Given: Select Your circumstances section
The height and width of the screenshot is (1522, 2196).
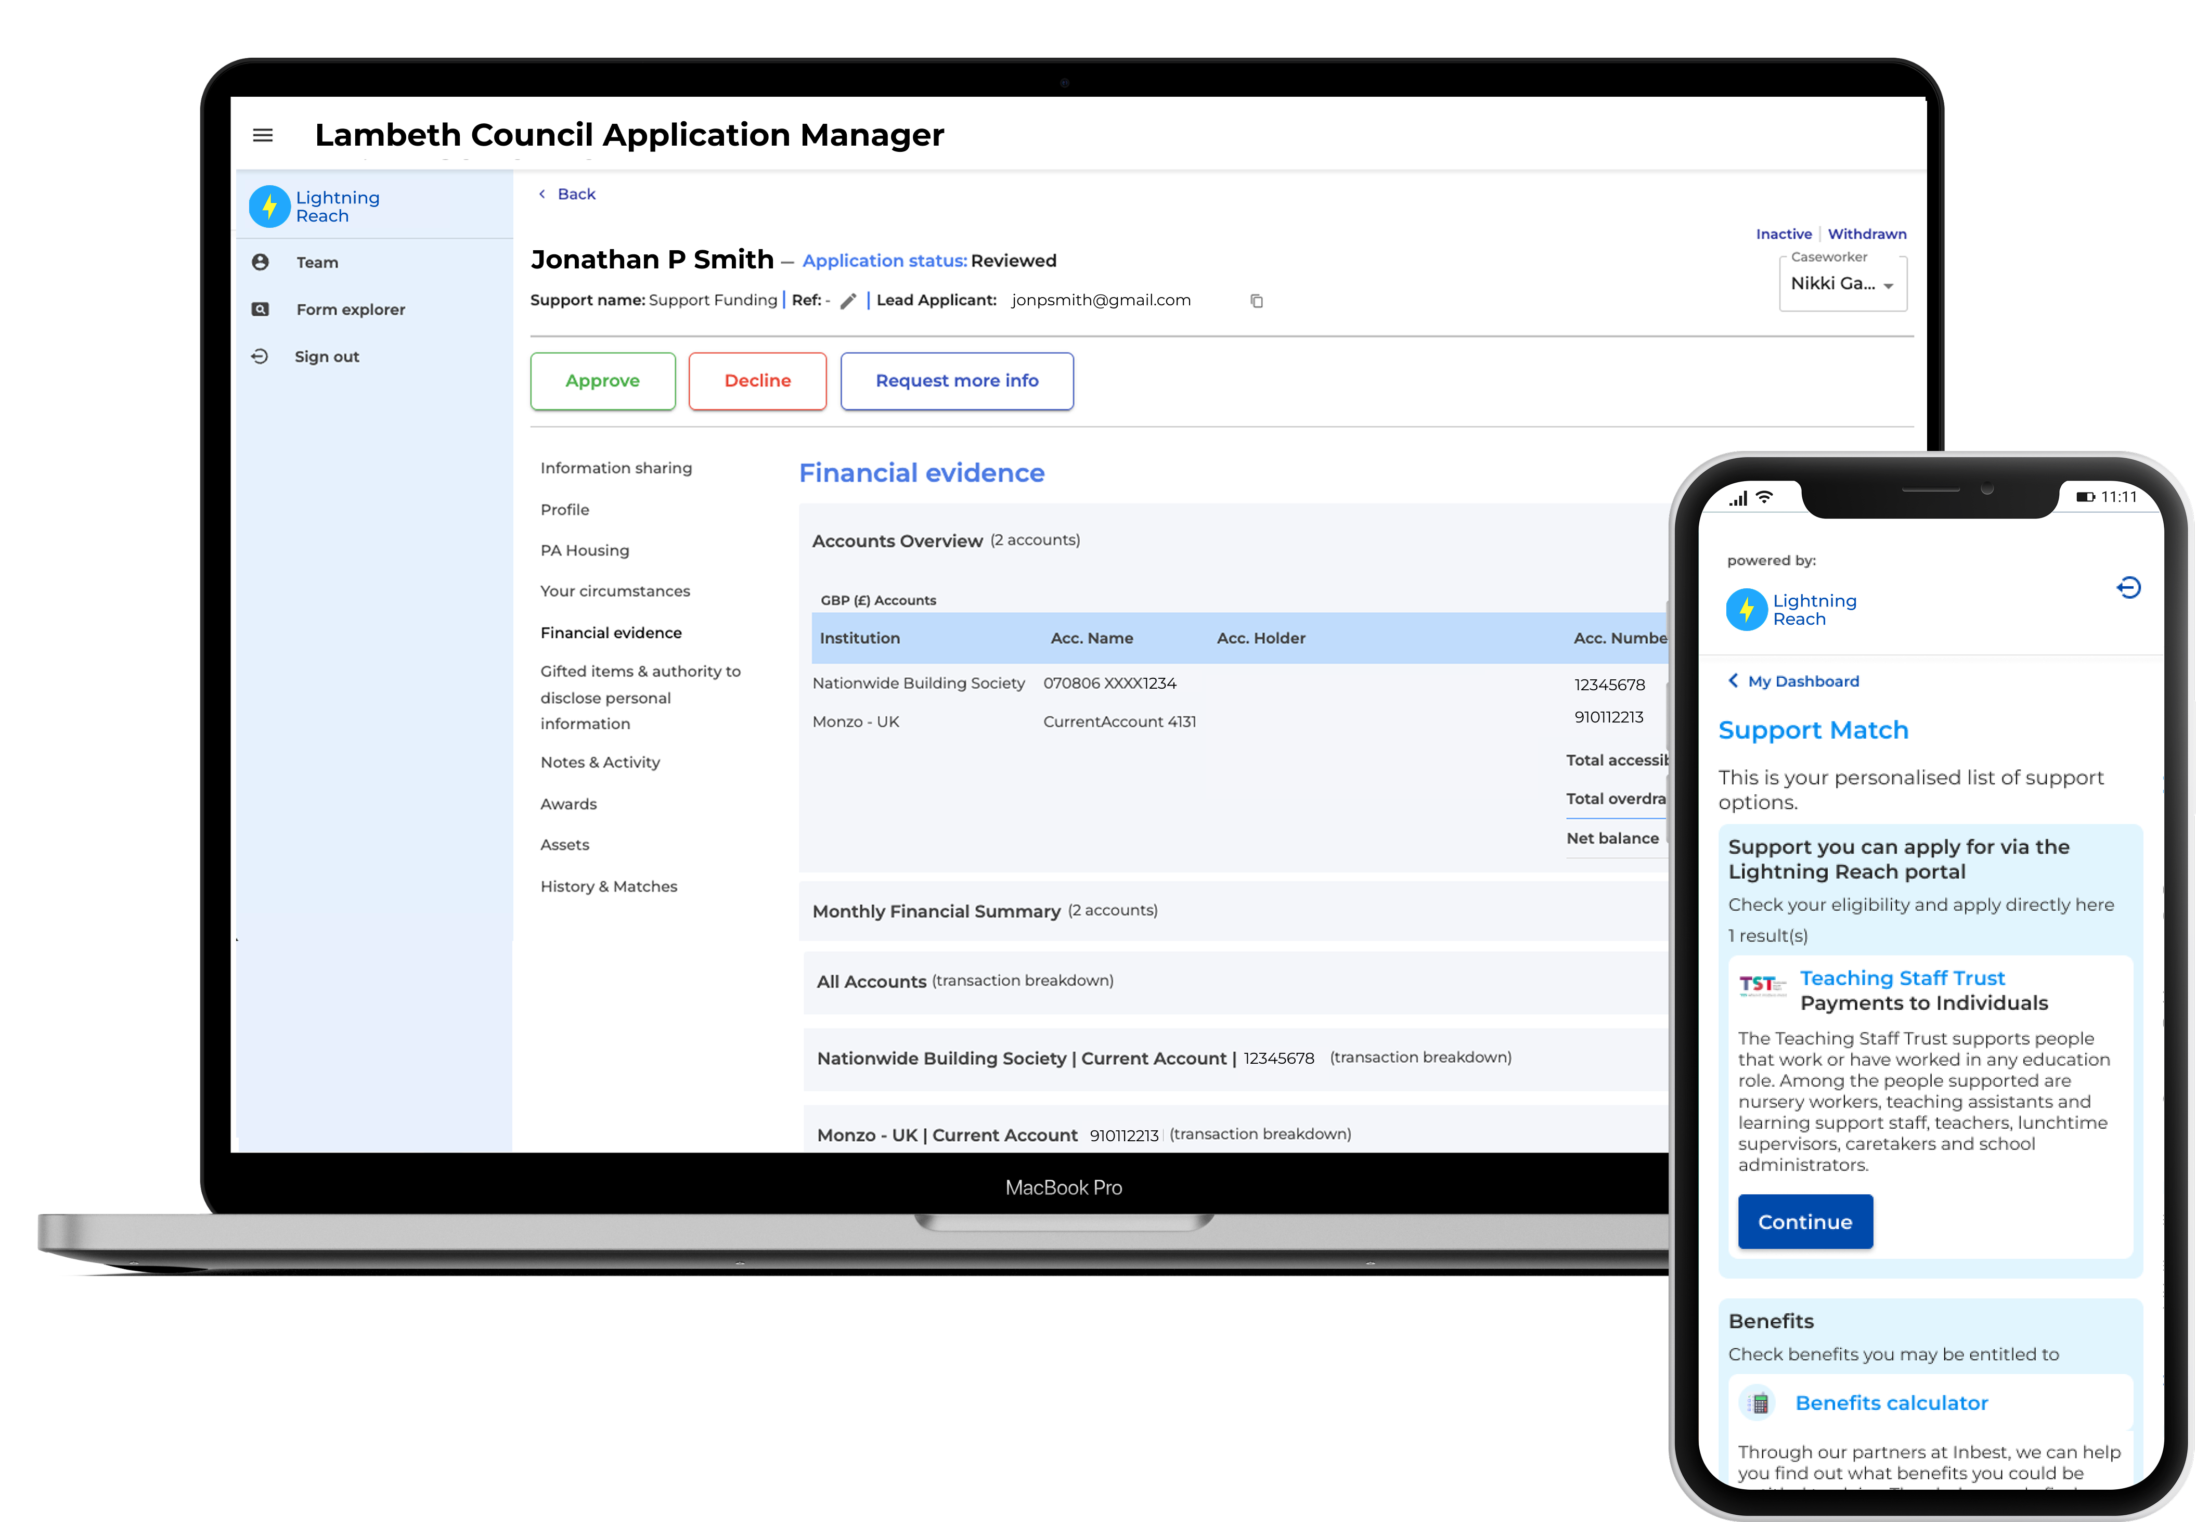Looking at the screenshot, I should click(x=615, y=591).
